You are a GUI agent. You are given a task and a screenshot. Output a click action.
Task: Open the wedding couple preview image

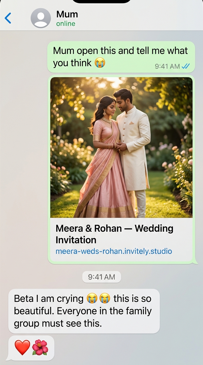point(121,147)
